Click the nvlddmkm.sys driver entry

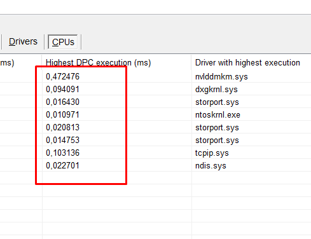(x=221, y=77)
